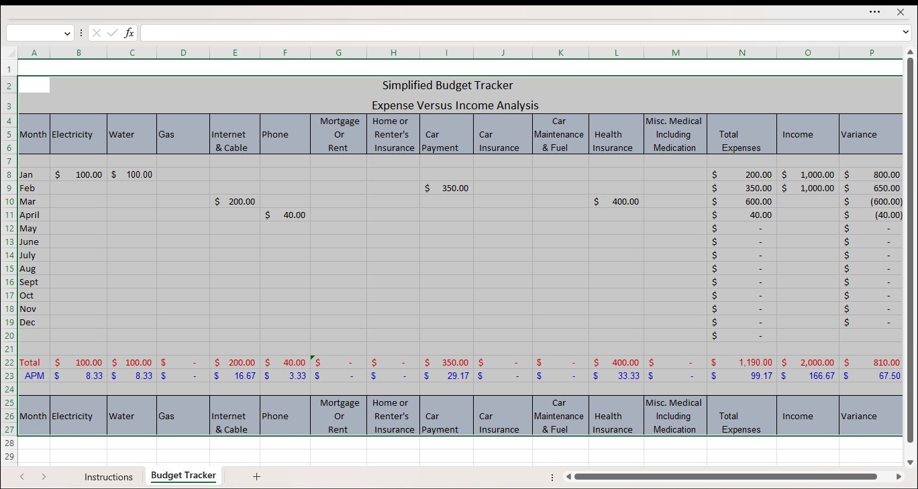Click the vertical scrollbar down arrow
The width and height of the screenshot is (918, 489).
coord(910,462)
